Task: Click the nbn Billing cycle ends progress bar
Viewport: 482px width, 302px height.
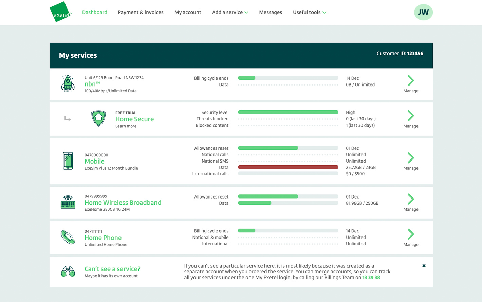Action: click(288, 78)
